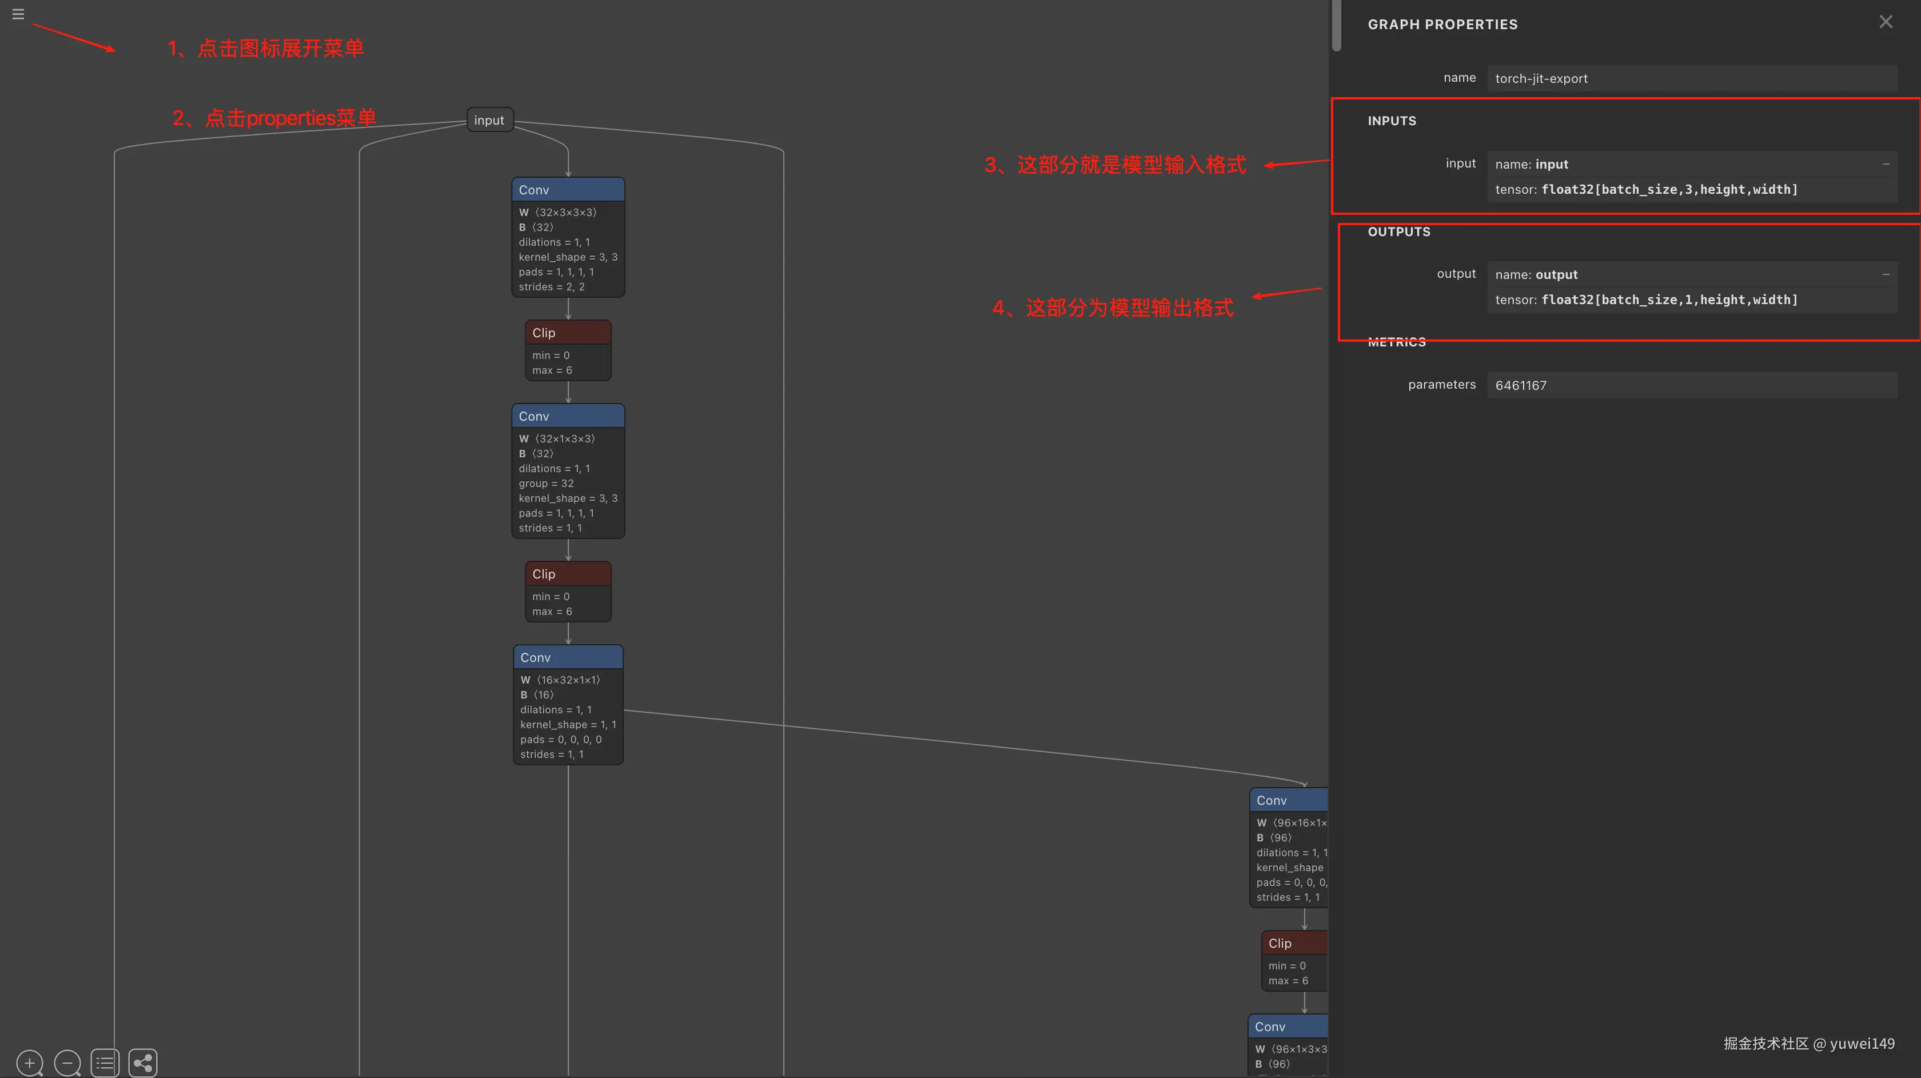Collapse the output tensor details toggle
The width and height of the screenshot is (1921, 1078).
click(x=1885, y=274)
